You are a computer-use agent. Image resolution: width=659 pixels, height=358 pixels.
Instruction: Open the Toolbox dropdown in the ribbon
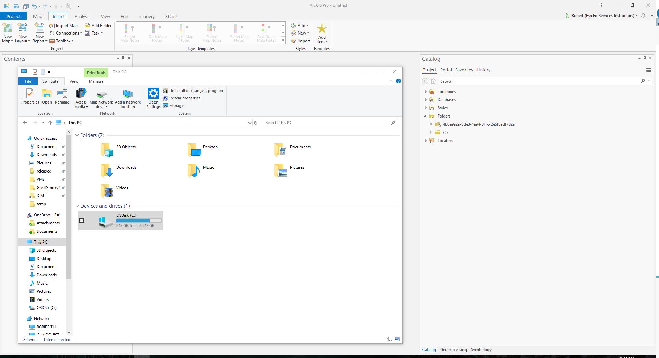62,41
